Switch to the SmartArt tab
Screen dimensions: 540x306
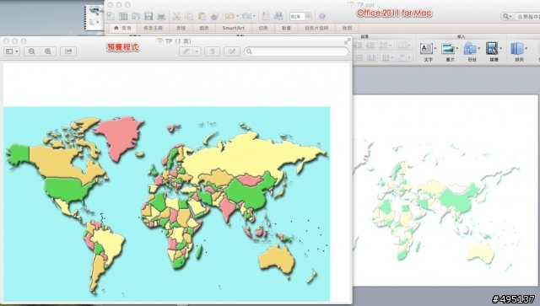233,28
